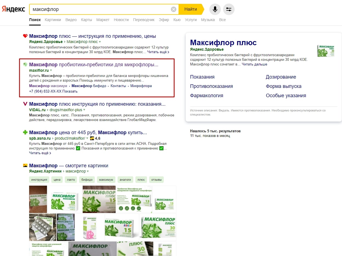Expand Читать дальше in the Максифлор плюс card
342x256 pixels.
tap(254, 64)
